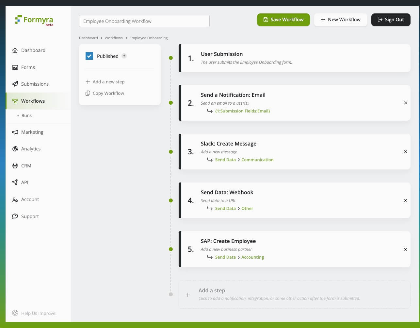Open Runs under Workflows
The image size is (420, 328).
click(27, 115)
